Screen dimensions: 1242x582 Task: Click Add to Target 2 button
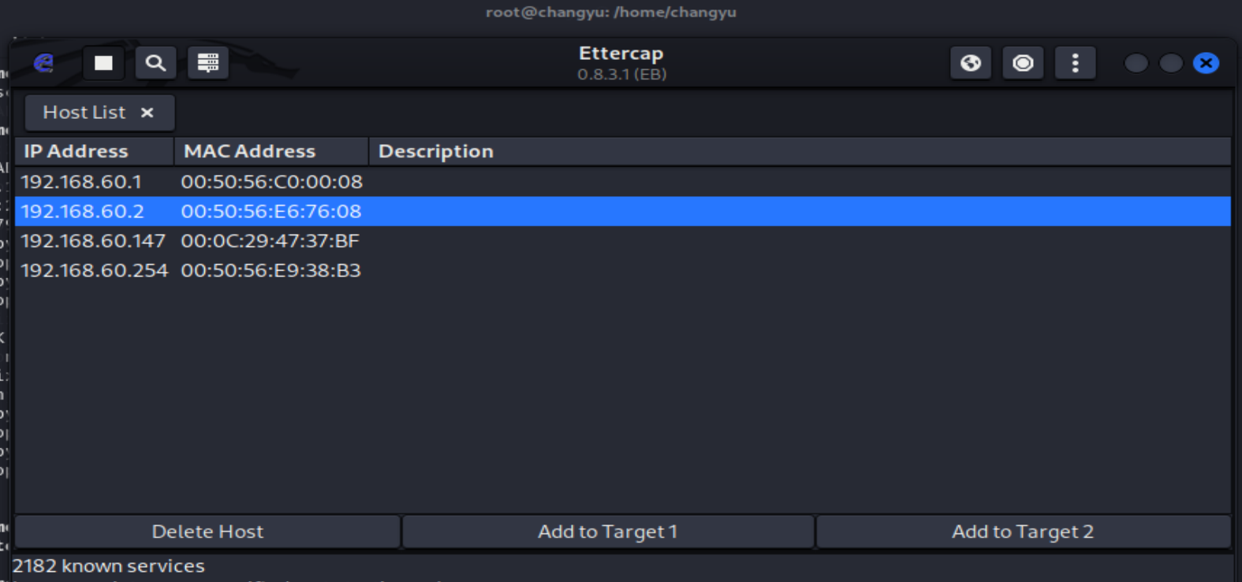1023,532
